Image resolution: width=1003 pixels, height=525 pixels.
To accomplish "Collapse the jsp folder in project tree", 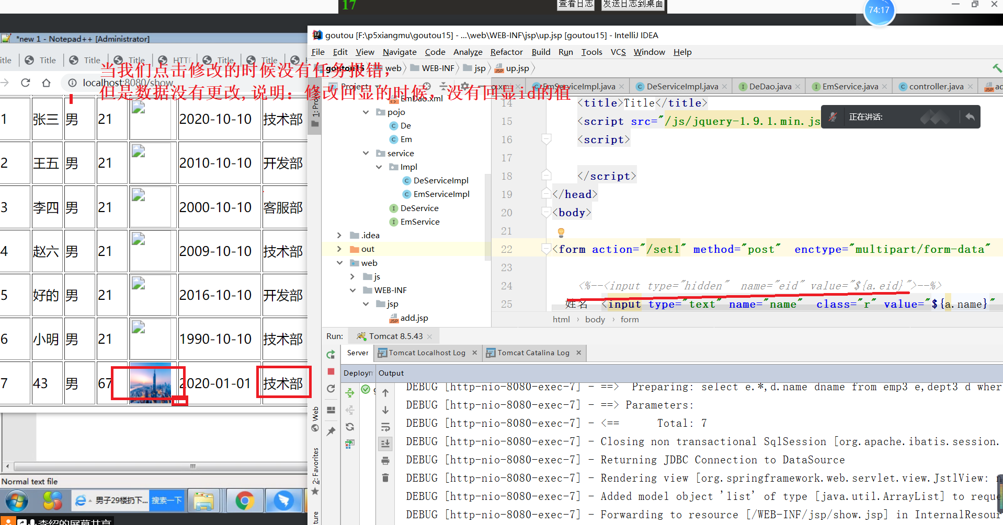I will pyautogui.click(x=366, y=304).
